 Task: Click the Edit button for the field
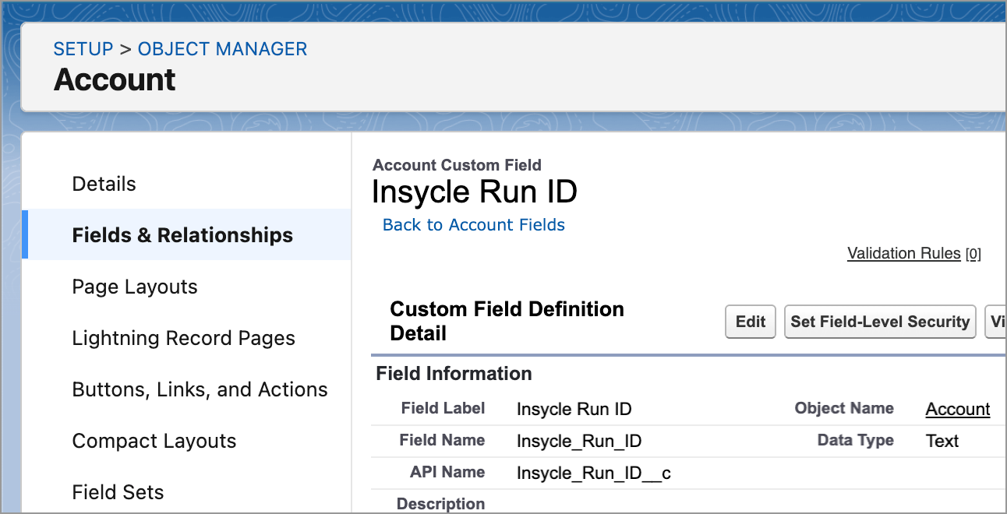(750, 321)
